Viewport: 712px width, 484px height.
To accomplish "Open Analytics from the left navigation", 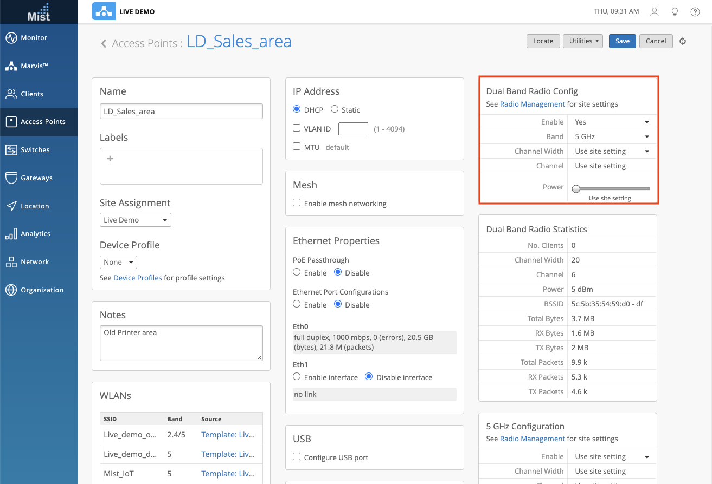I will (35, 234).
